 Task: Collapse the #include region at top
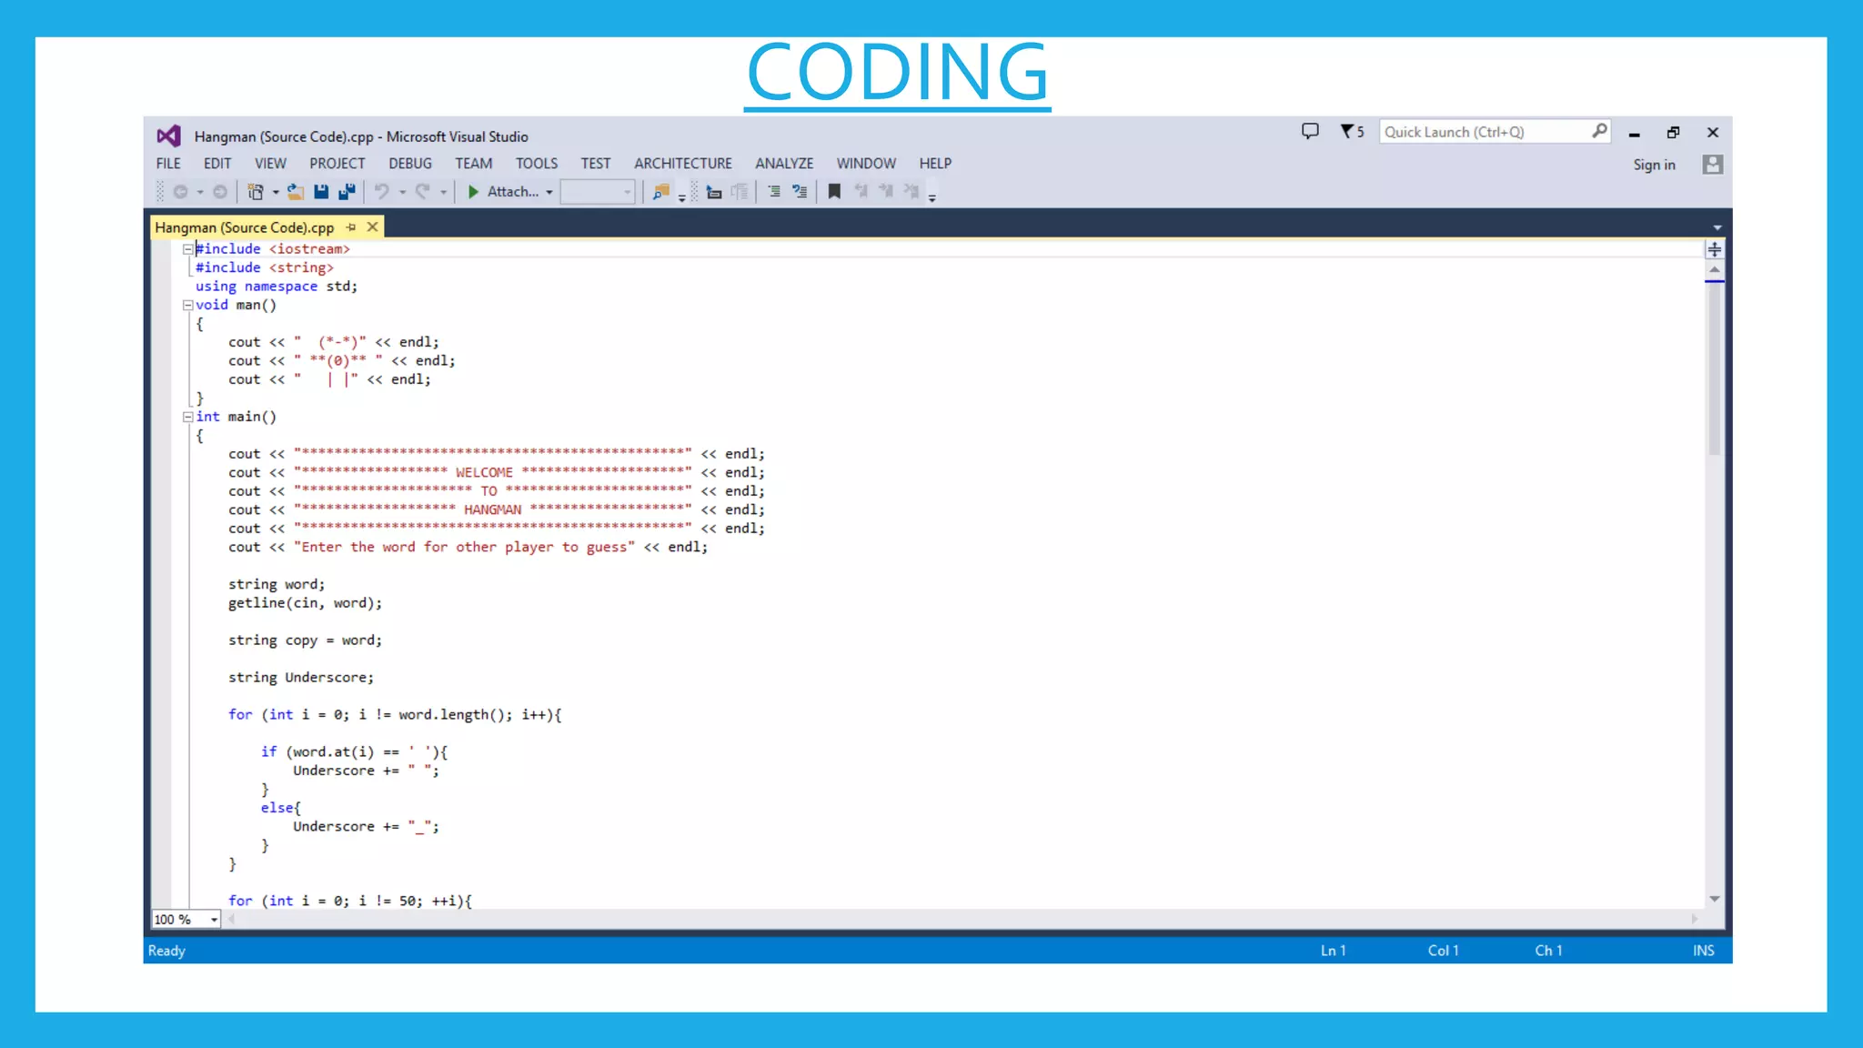pyautogui.click(x=187, y=249)
